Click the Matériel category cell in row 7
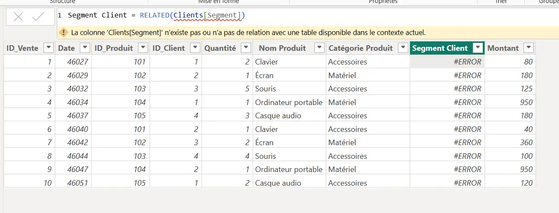 tap(368, 143)
